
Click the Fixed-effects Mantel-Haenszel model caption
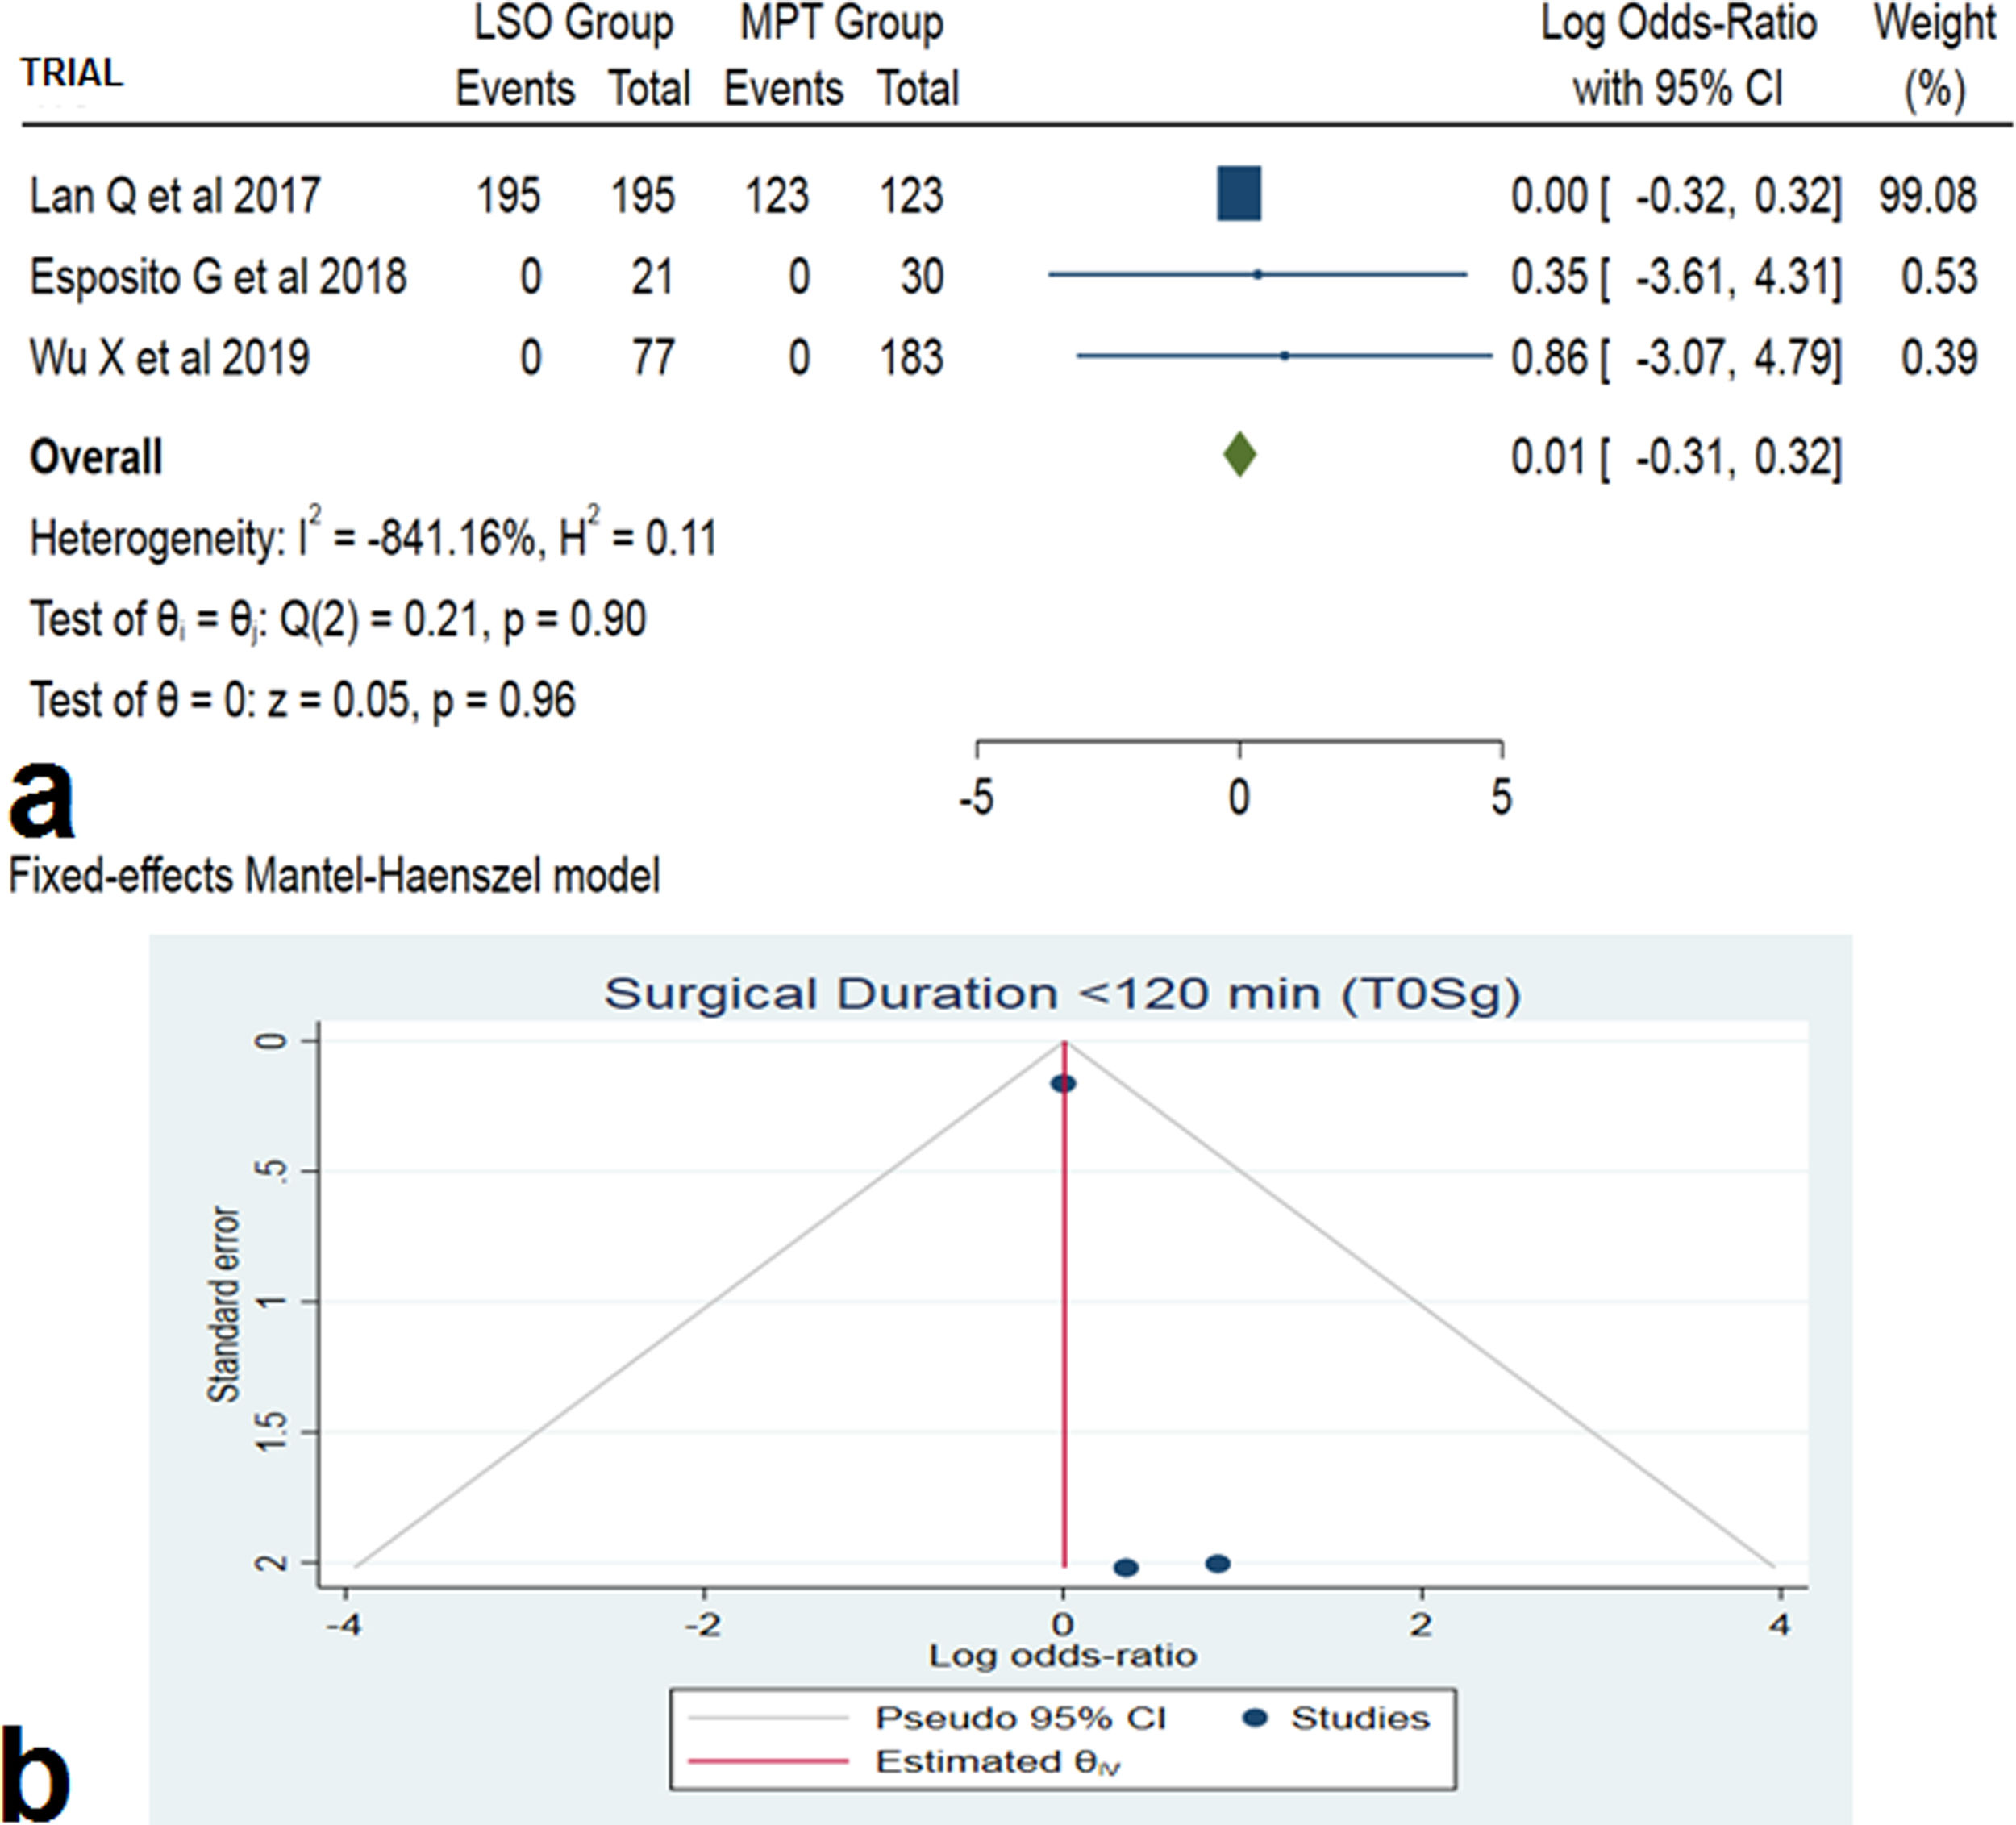(334, 876)
